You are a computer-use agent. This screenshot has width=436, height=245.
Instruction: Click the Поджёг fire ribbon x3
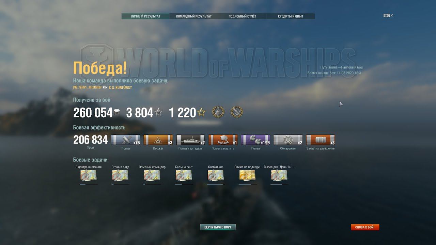pos(158,140)
